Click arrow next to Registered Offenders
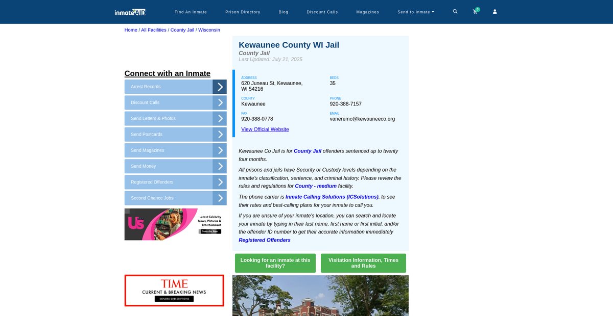Viewport: 613px width, 316px height. tap(220, 182)
